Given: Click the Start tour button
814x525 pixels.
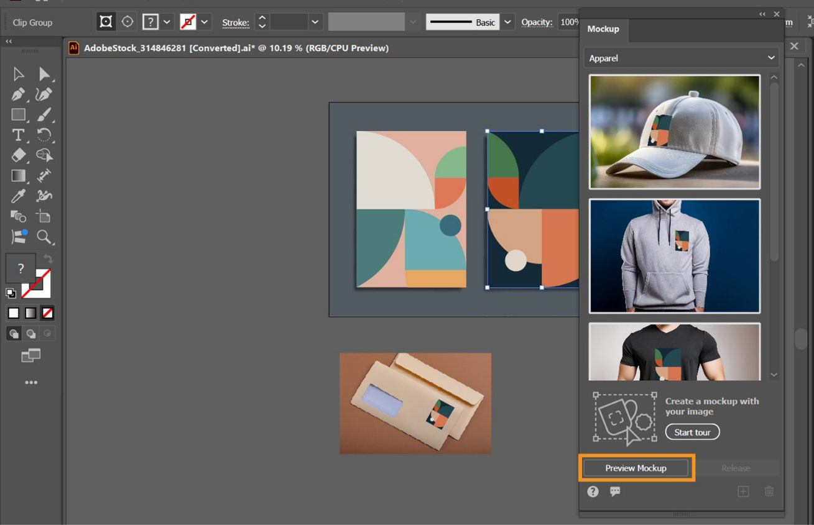Looking at the screenshot, I should point(692,432).
